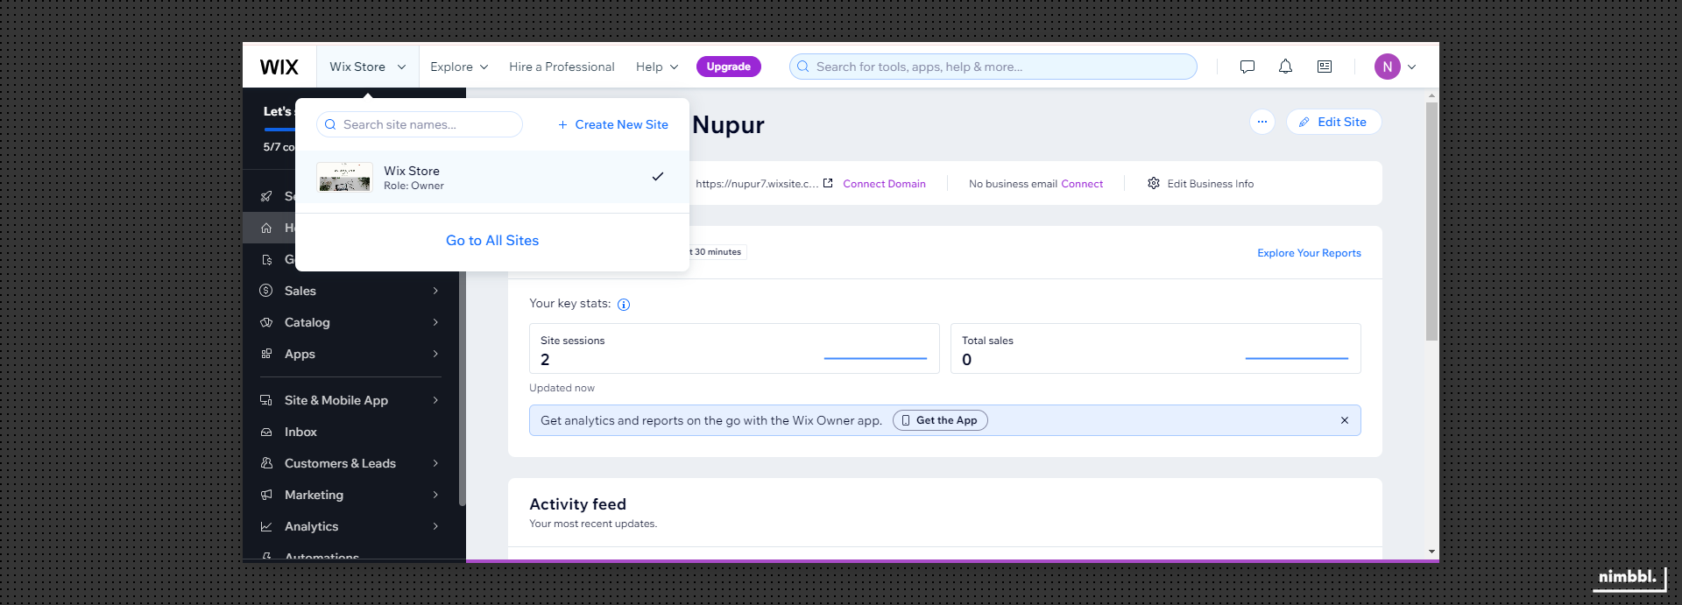
Task: Open the Explore dropdown menu
Action: 459,67
